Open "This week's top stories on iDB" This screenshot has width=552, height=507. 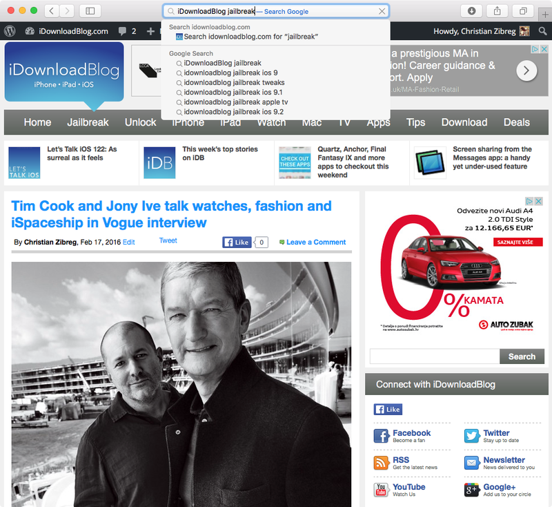[220, 153]
